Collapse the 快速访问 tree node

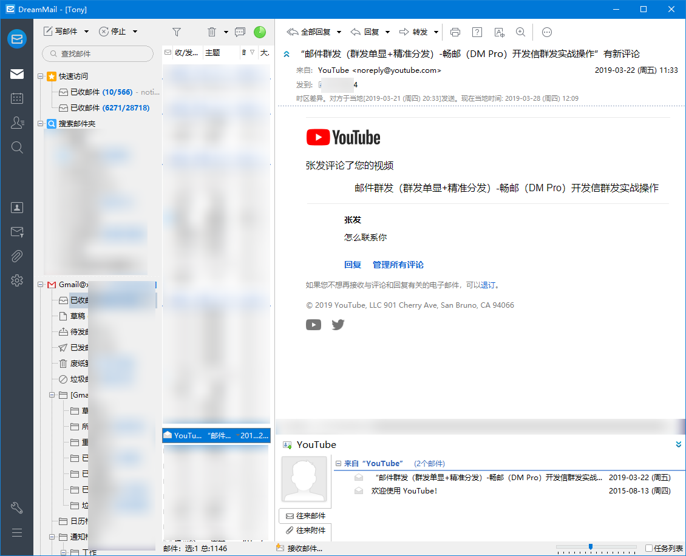pos(40,76)
